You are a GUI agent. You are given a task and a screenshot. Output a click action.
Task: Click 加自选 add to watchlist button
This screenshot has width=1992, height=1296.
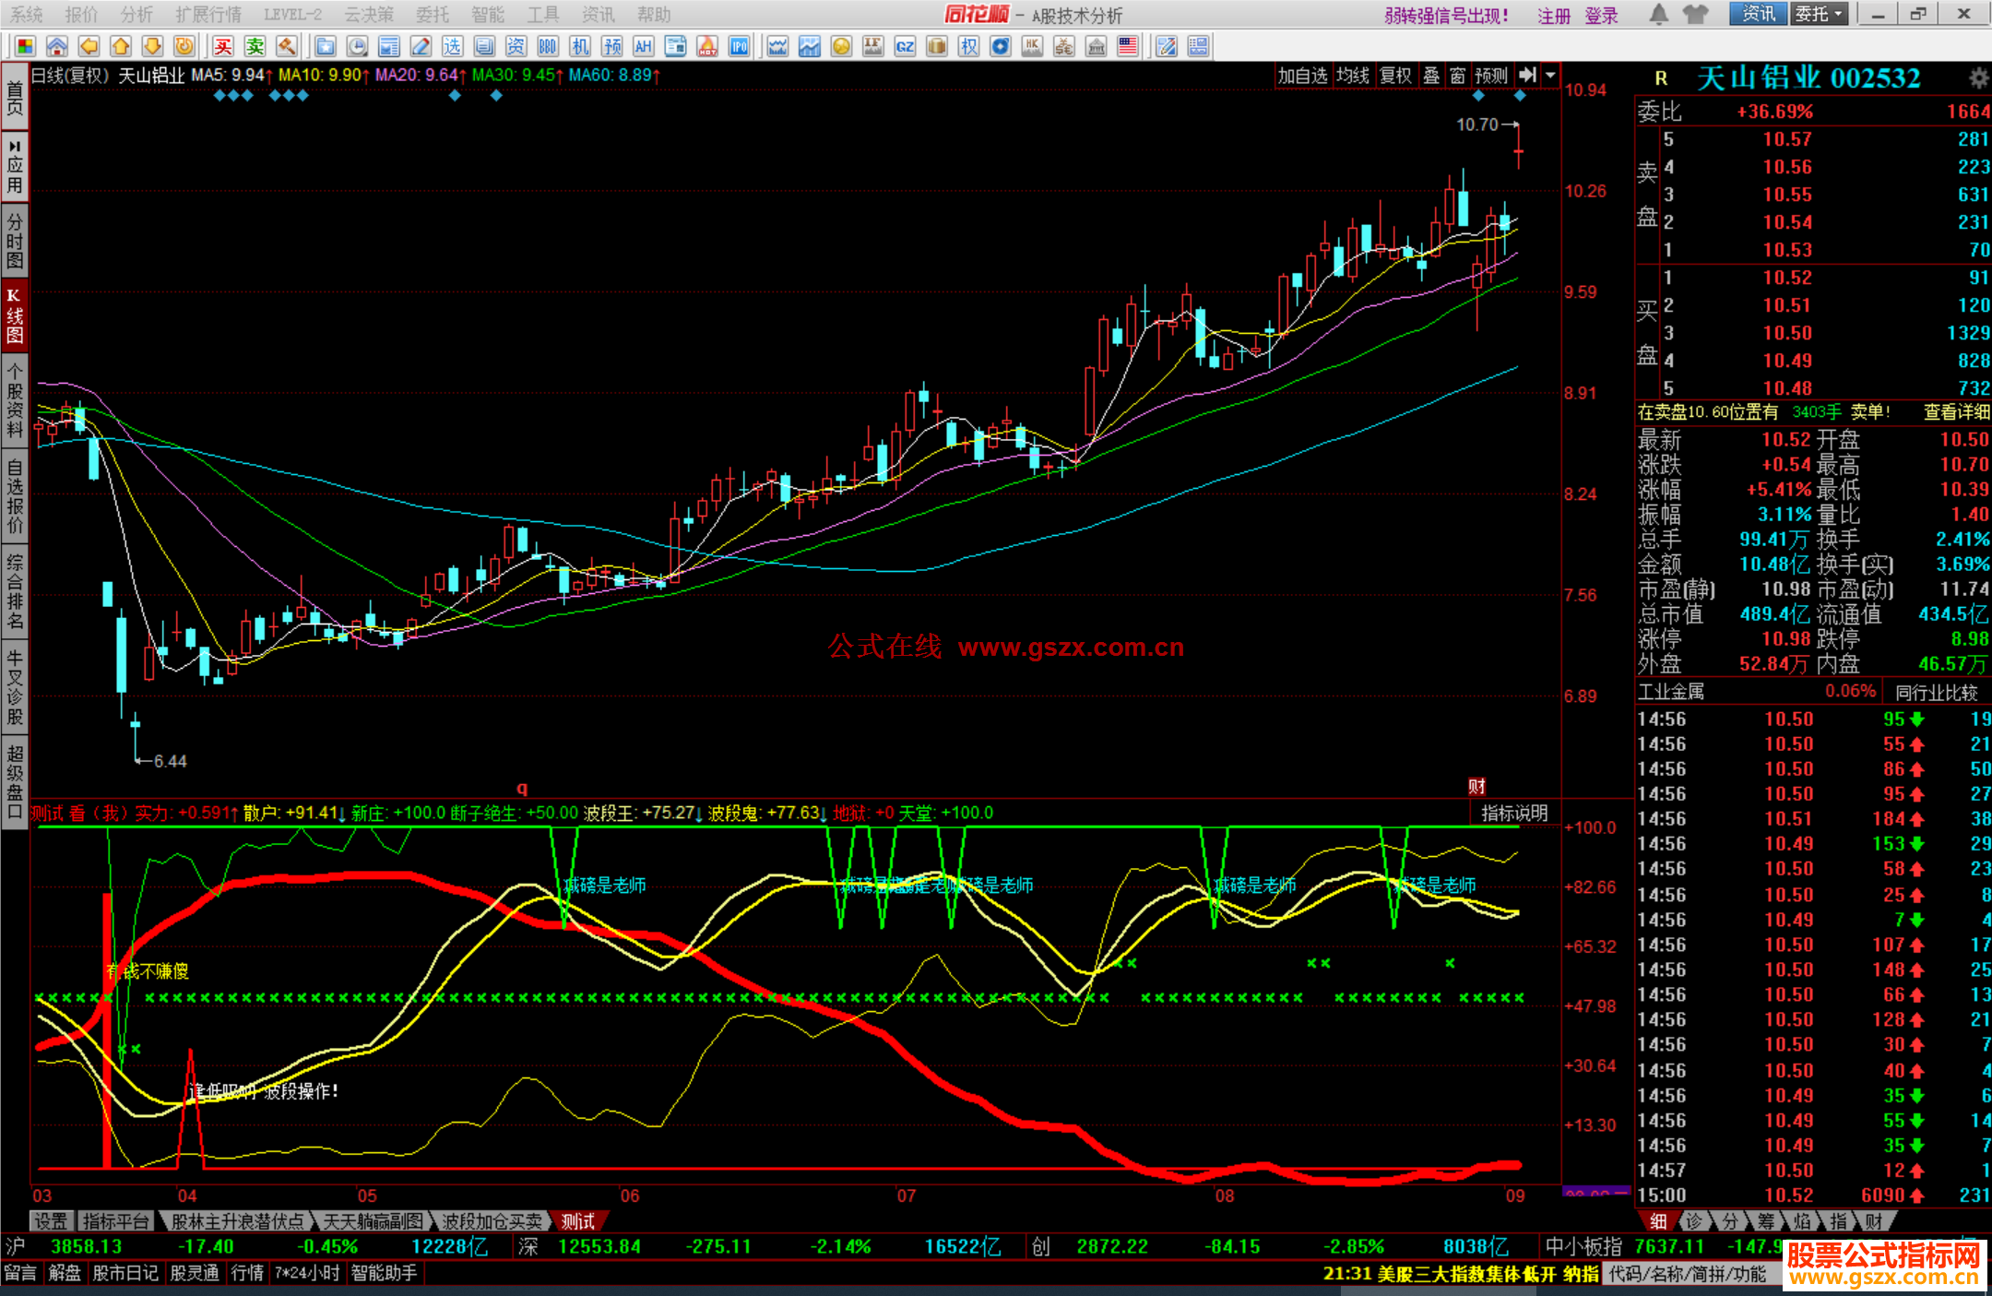[x=1301, y=76]
